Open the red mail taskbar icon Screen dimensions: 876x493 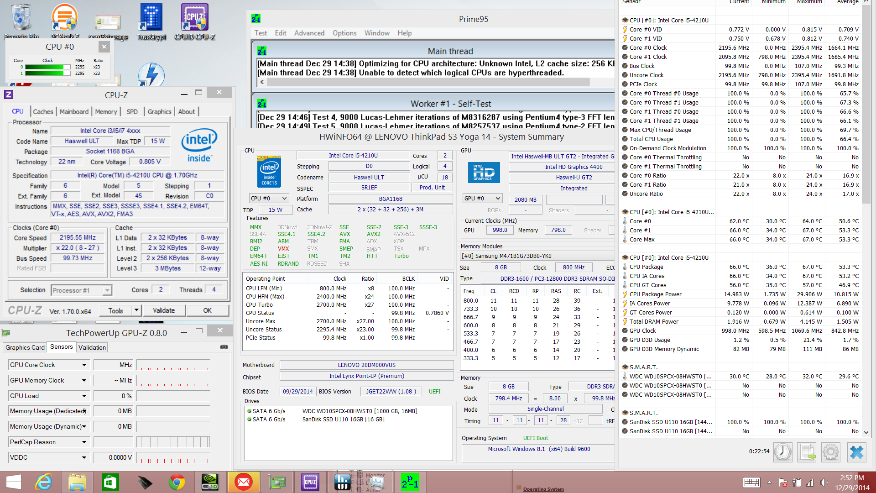click(x=243, y=482)
